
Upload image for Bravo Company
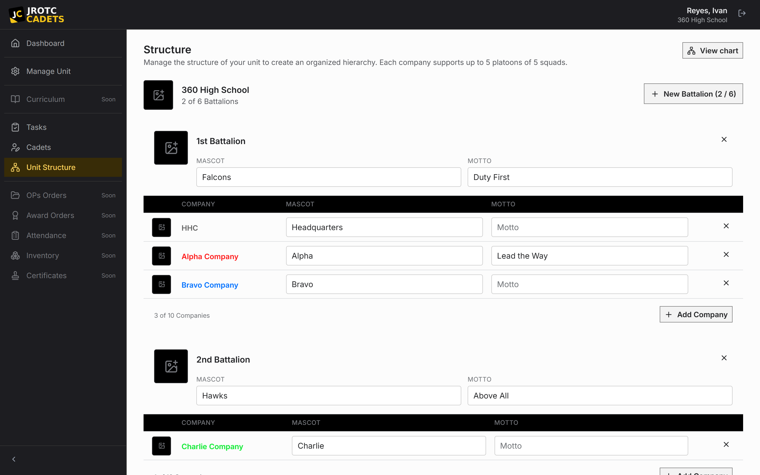point(161,285)
